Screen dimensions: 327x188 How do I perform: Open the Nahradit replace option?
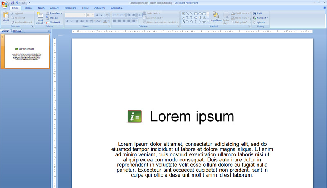[x=260, y=18]
